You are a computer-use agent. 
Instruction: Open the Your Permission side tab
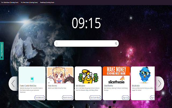[2, 51]
